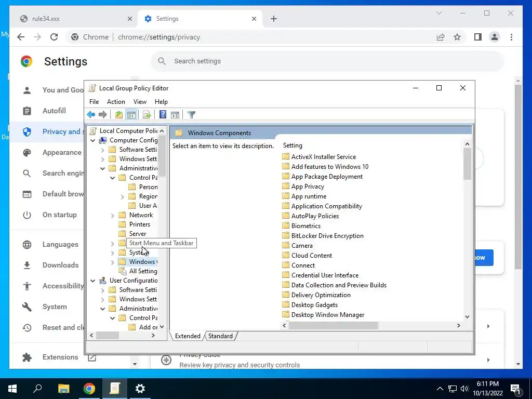Click the Group Policy Editor taskbar icon
The width and height of the screenshot is (532, 399).
click(x=115, y=389)
